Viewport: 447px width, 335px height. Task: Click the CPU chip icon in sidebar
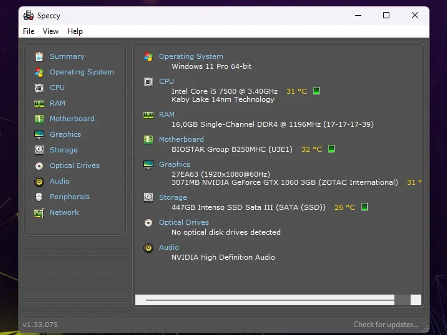(39, 88)
